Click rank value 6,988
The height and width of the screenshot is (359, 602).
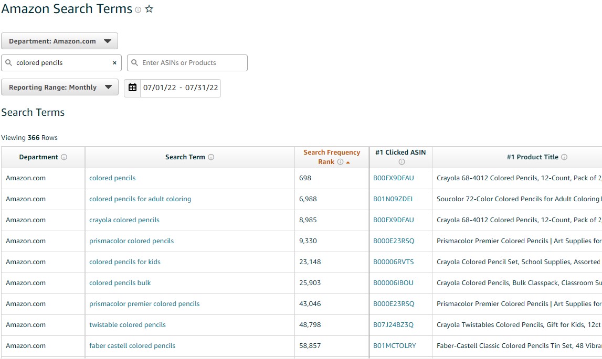[308, 199]
